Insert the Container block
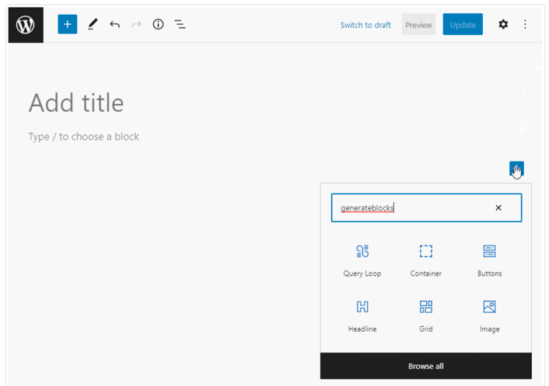549x386 pixels. pos(426,260)
